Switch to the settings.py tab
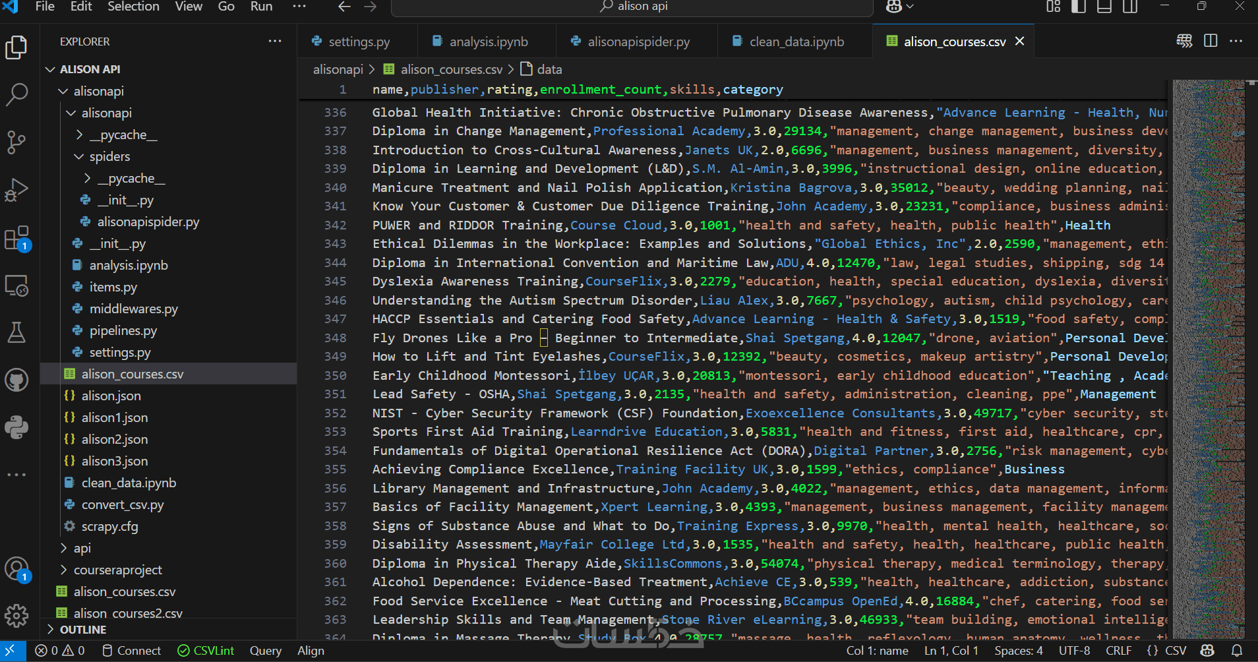Viewport: 1258px width, 662px height. point(357,42)
